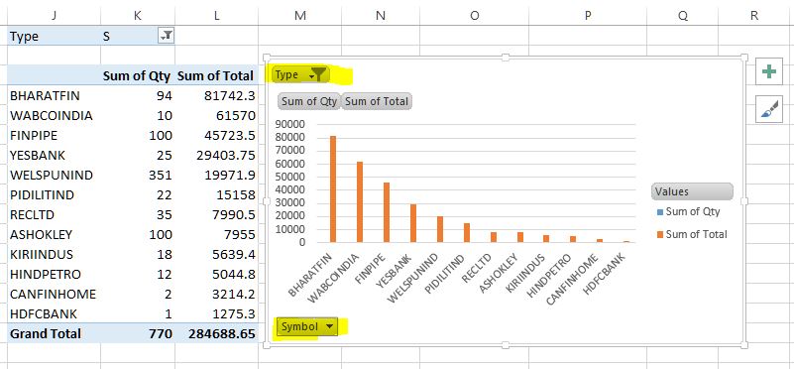Open the Chart Styles paintbrush icon
This screenshot has height=369, width=794.
point(768,109)
